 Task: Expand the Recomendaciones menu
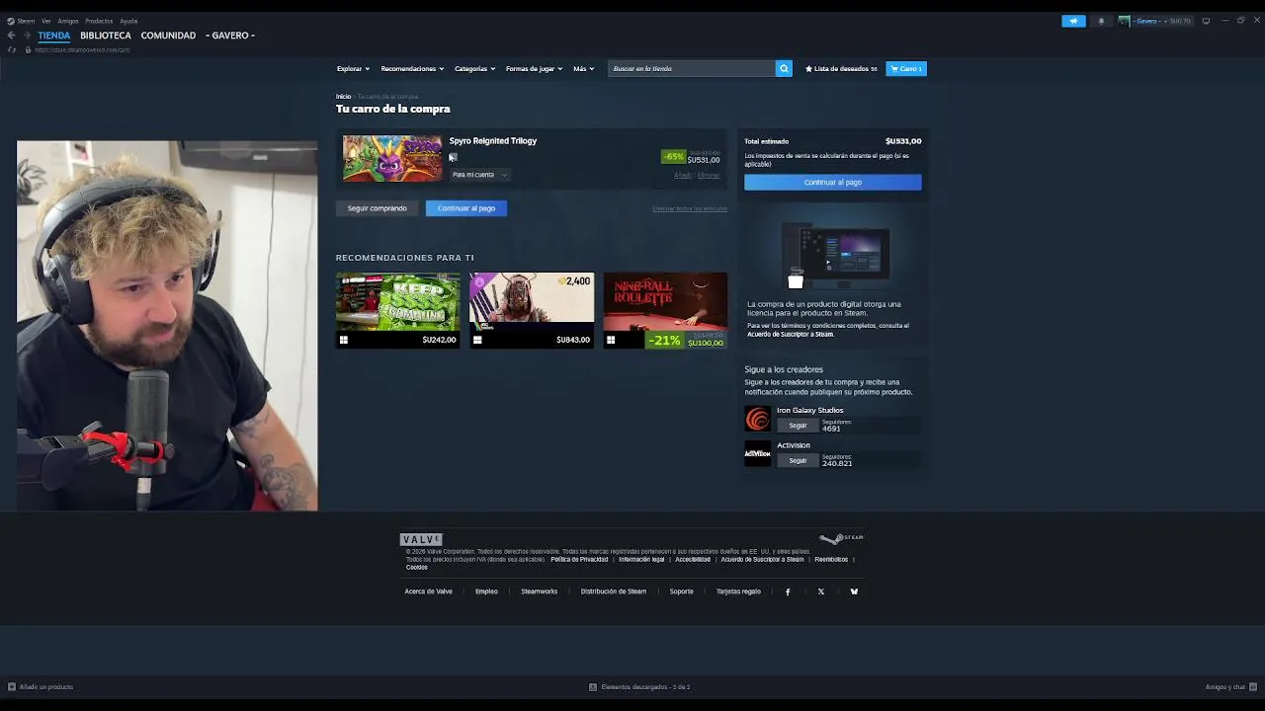click(x=412, y=68)
